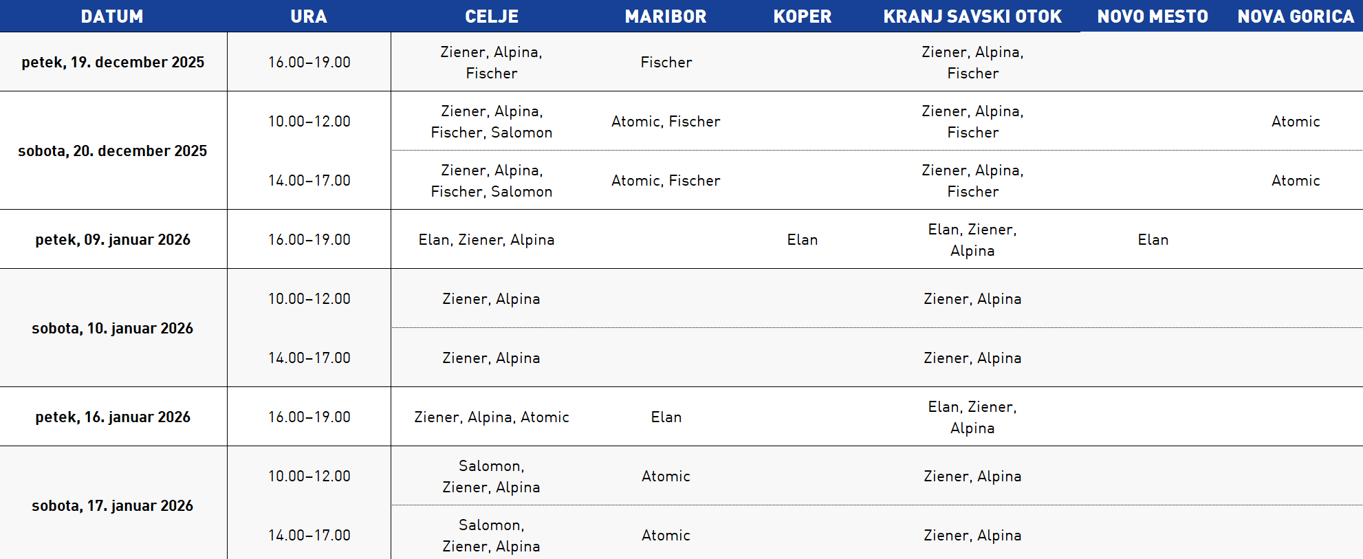Click the URA column header

click(309, 17)
